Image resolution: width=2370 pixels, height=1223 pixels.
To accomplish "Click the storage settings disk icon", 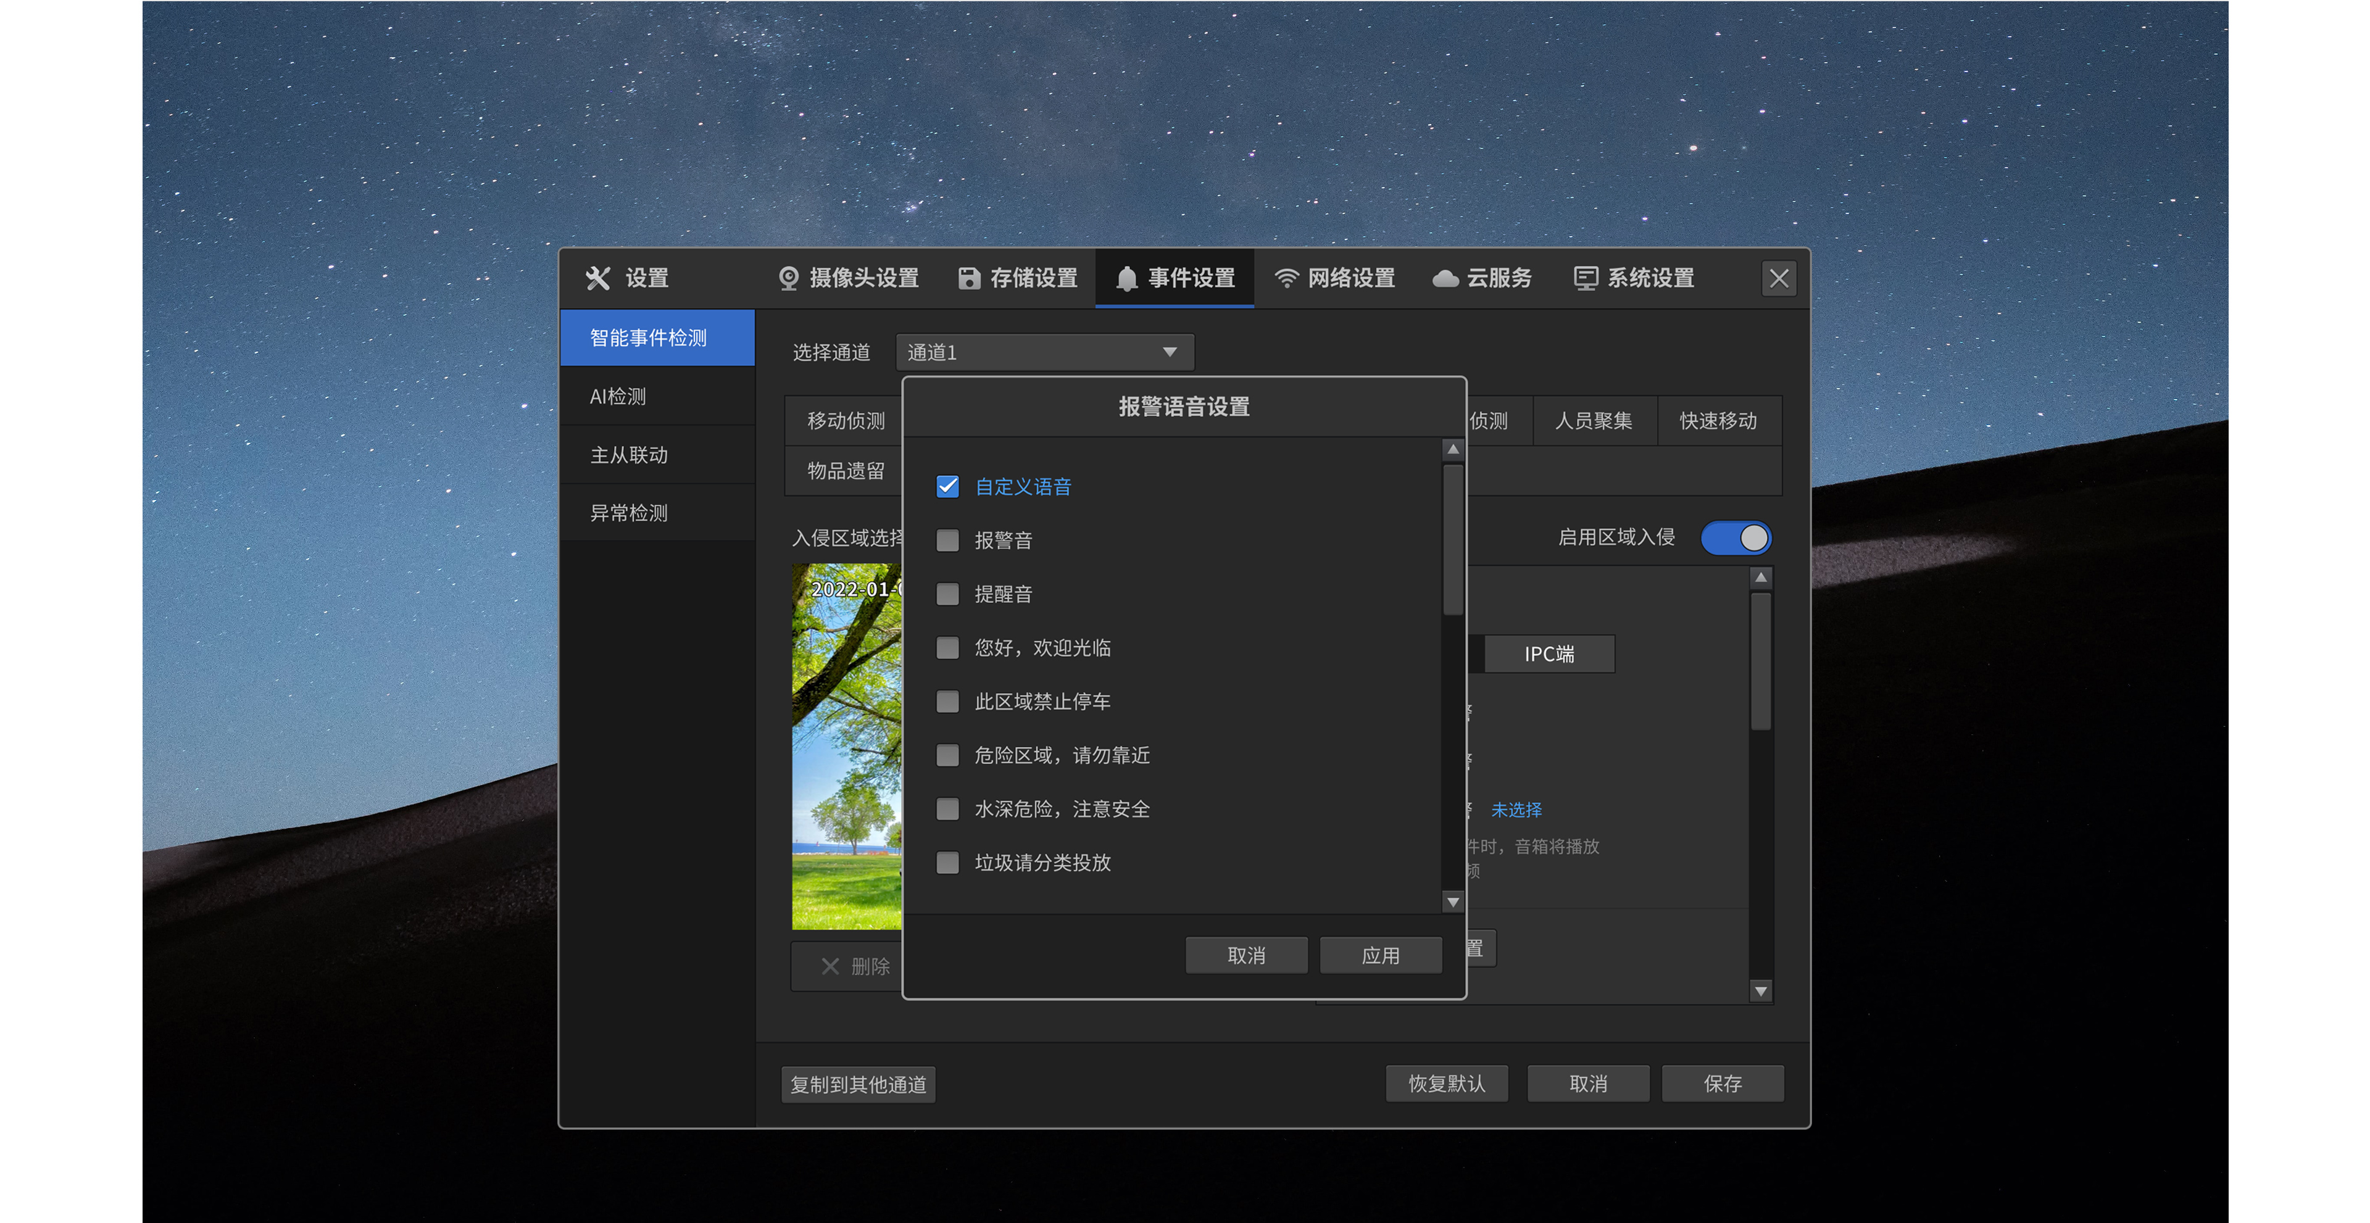I will pos(969,278).
